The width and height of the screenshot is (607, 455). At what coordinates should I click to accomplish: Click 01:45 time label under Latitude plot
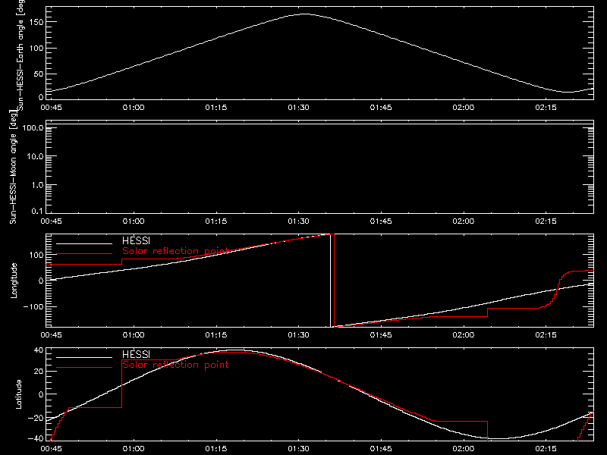pyautogui.click(x=381, y=449)
